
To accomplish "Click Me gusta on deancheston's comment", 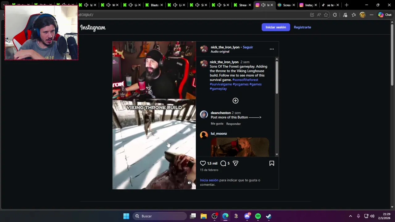I will [x=217, y=124].
